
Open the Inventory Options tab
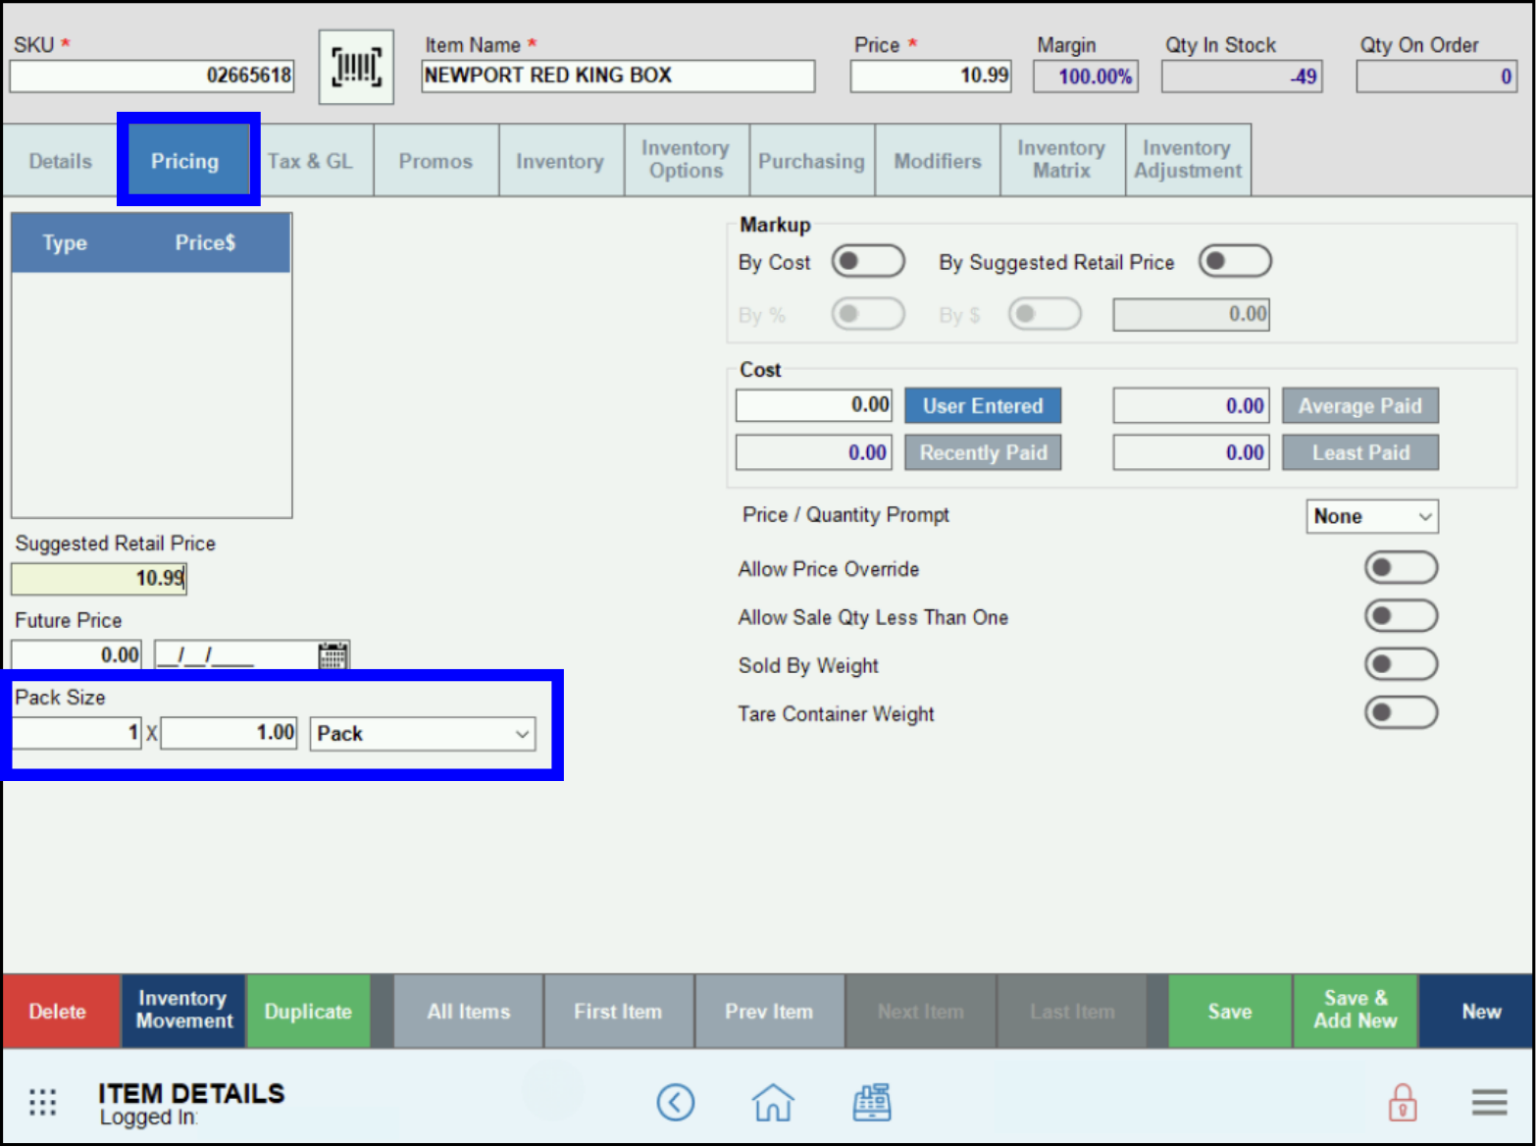687,160
